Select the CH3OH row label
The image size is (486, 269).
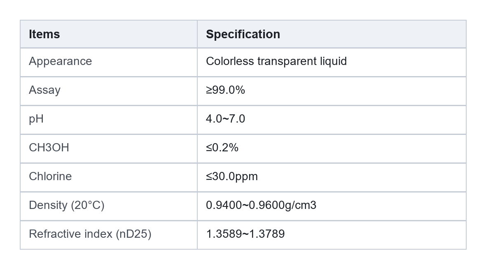click(49, 148)
